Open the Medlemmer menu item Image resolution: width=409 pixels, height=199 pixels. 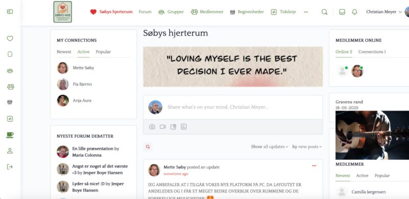[x=207, y=12]
